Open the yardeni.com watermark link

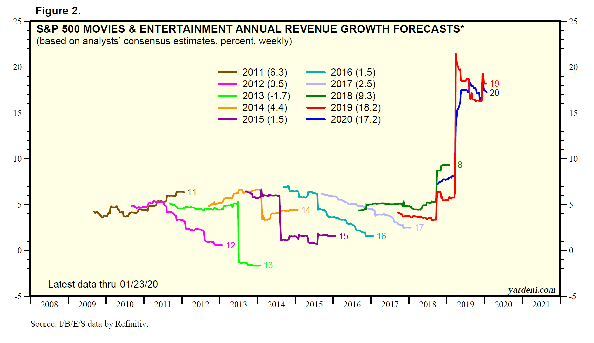pos(532,290)
